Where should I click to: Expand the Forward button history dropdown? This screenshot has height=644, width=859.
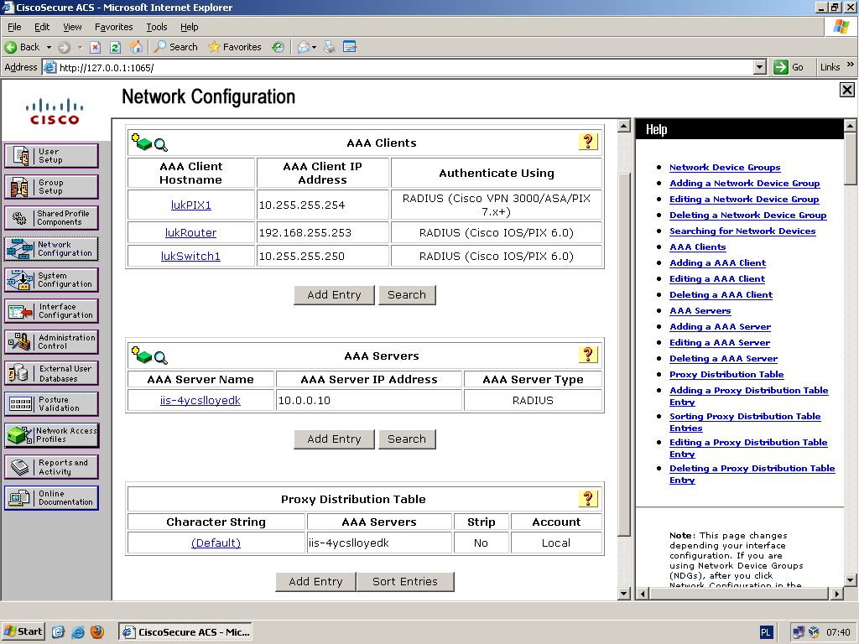80,47
